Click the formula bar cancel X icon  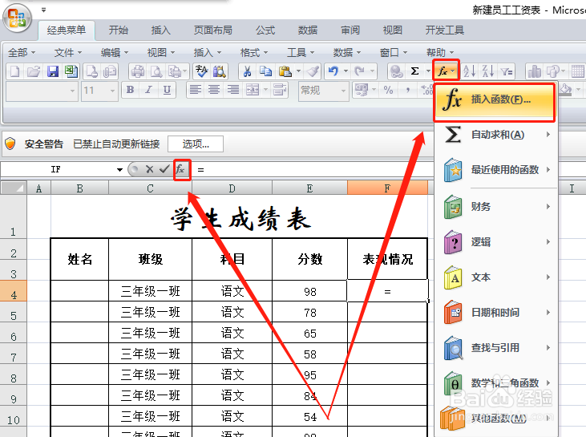(149, 169)
